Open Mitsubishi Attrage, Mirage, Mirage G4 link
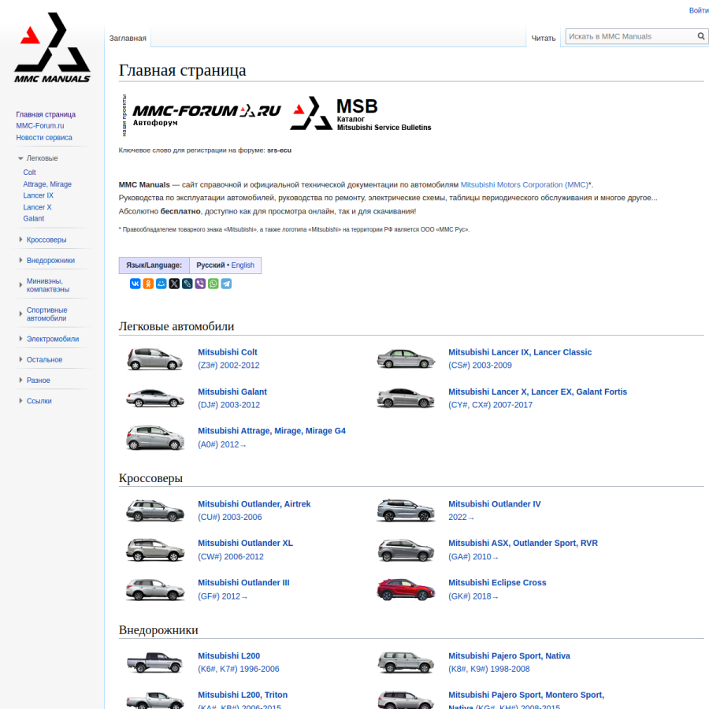Screen dimensions: 709x709 272,430
